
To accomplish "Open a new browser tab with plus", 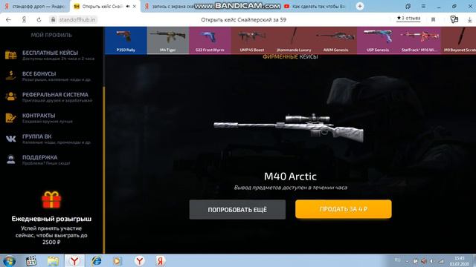I will 360,6.
